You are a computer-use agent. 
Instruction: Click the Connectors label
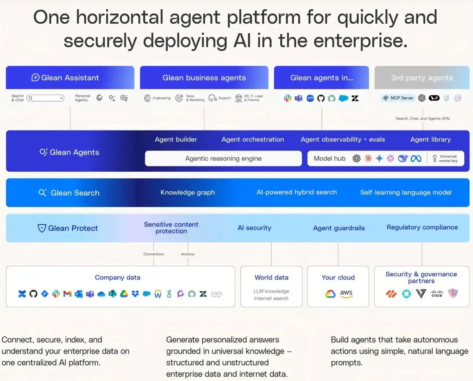pyautogui.click(x=154, y=254)
